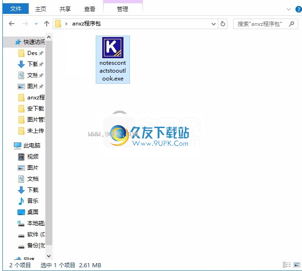Screen dimensions: 302x271
Task: Go forward with the right arrow
Action: [25, 24]
